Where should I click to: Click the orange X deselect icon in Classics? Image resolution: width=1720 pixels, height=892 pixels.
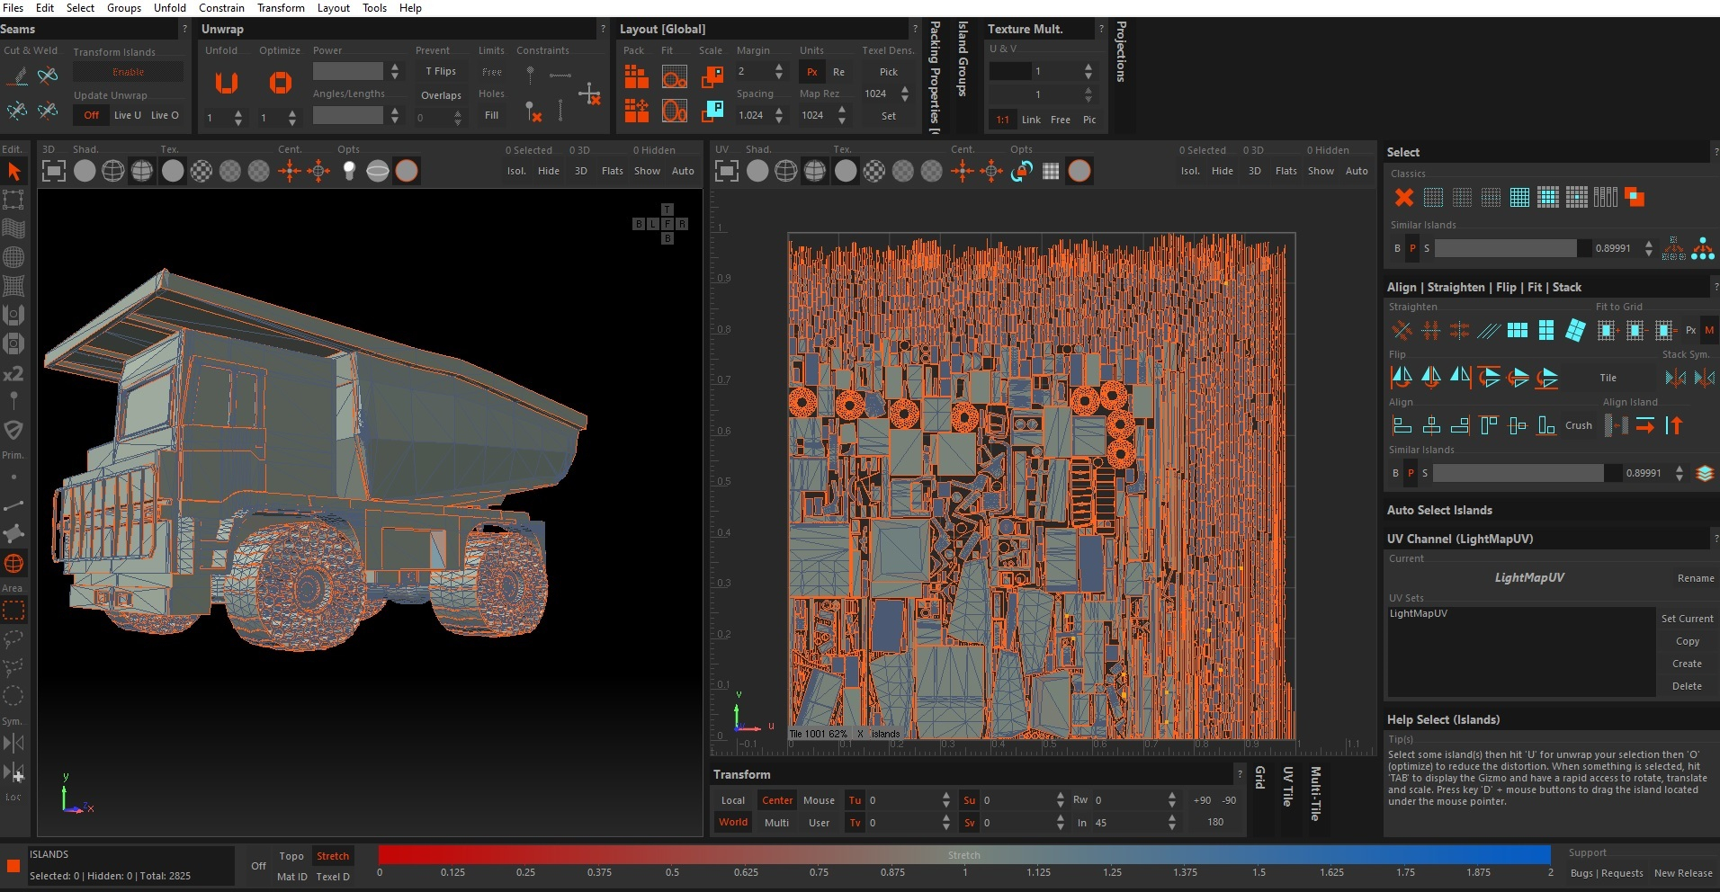point(1403,198)
